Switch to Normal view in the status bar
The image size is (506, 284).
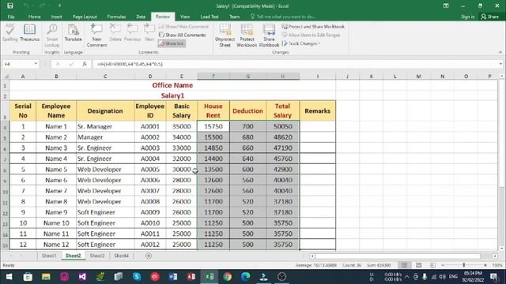(x=404, y=265)
